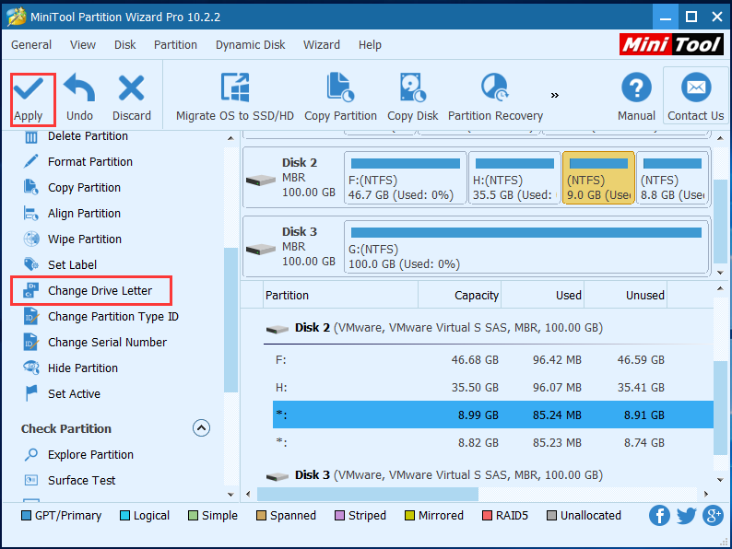Click the partition list horizontal scrollbar thumb
This screenshot has width=732, height=549.
click(x=368, y=494)
